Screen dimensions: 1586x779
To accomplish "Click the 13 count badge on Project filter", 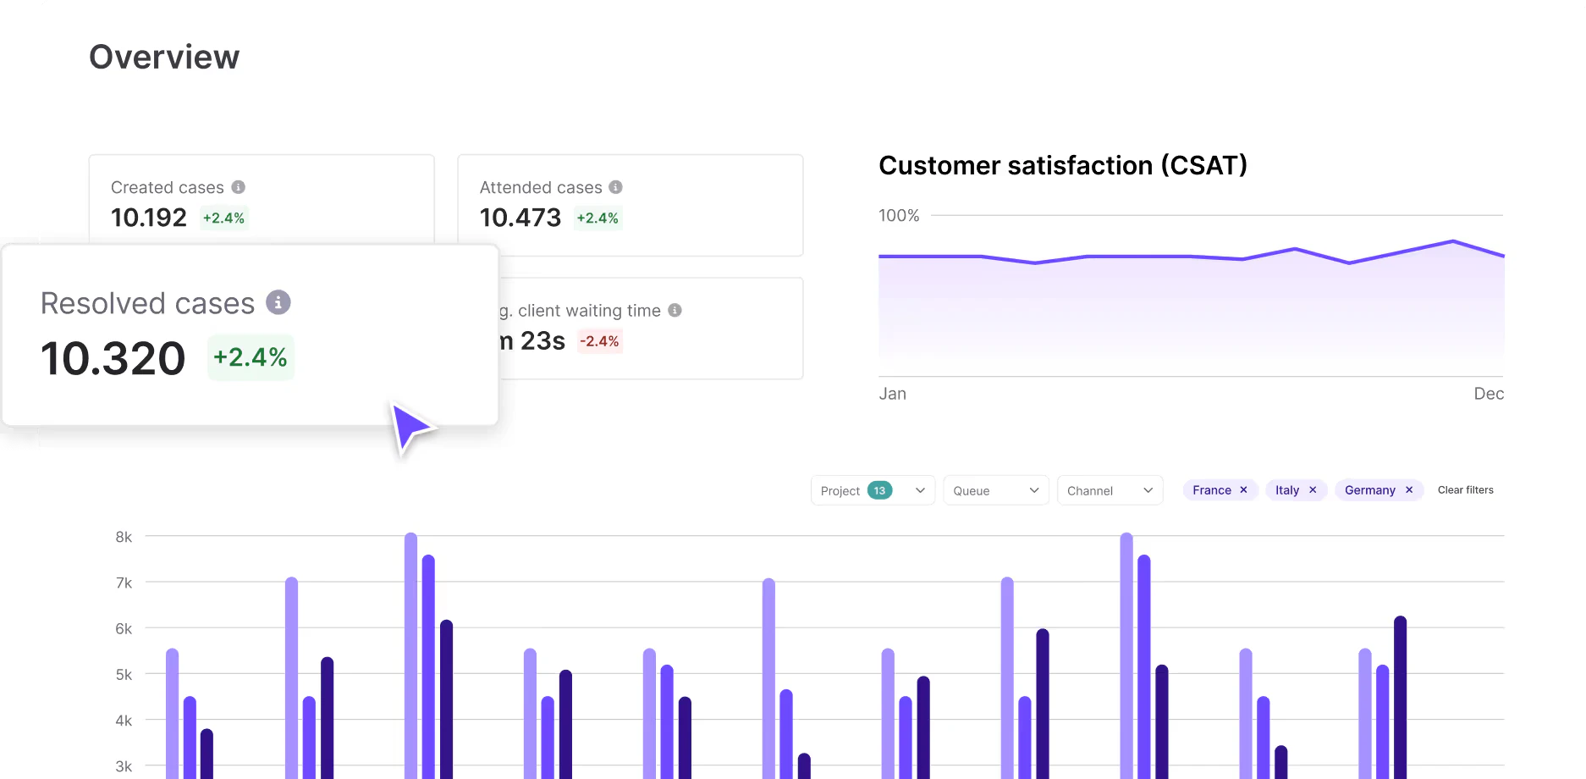I will pyautogui.click(x=879, y=489).
